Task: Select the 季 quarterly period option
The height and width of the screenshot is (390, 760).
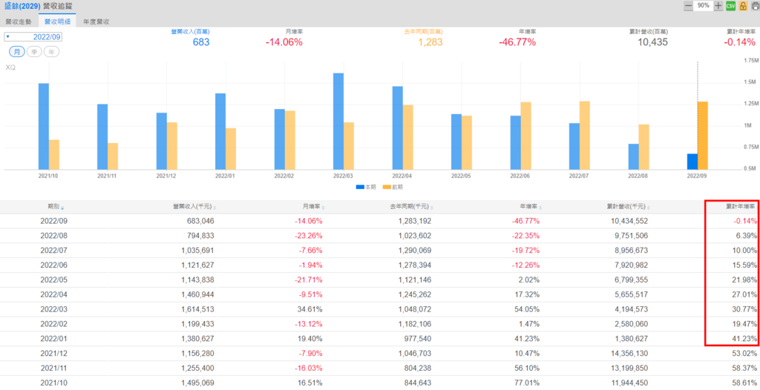Action: (34, 52)
